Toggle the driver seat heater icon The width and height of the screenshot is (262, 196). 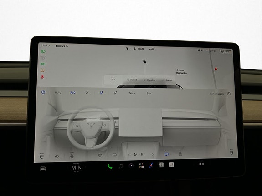(x=41, y=156)
